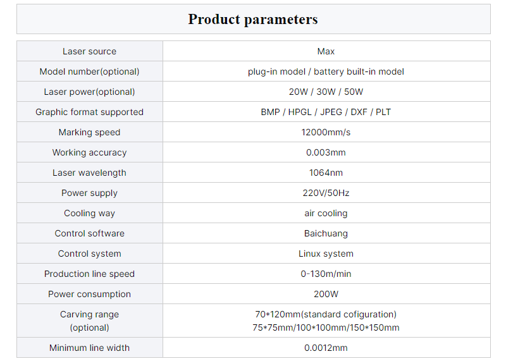
Task: Select the Working accuracy label
Action: point(89,152)
